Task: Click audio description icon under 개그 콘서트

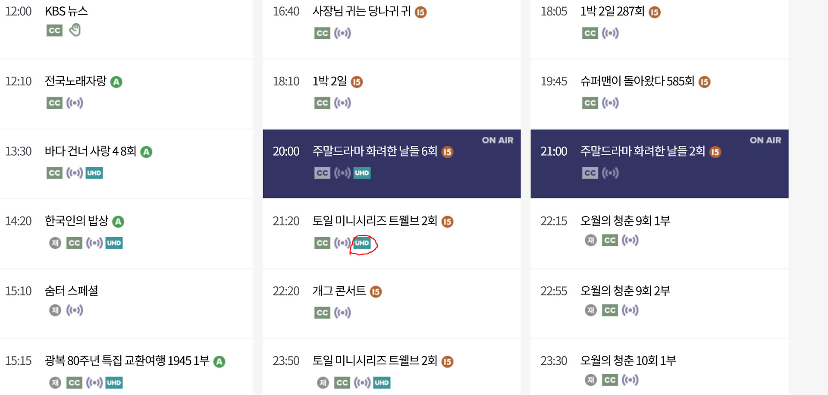Action: click(342, 313)
